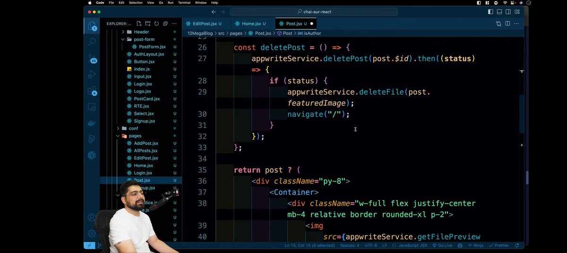Toggle the primary sidebar visibility
Viewport: 567px width, 253px height.
(x=491, y=12)
